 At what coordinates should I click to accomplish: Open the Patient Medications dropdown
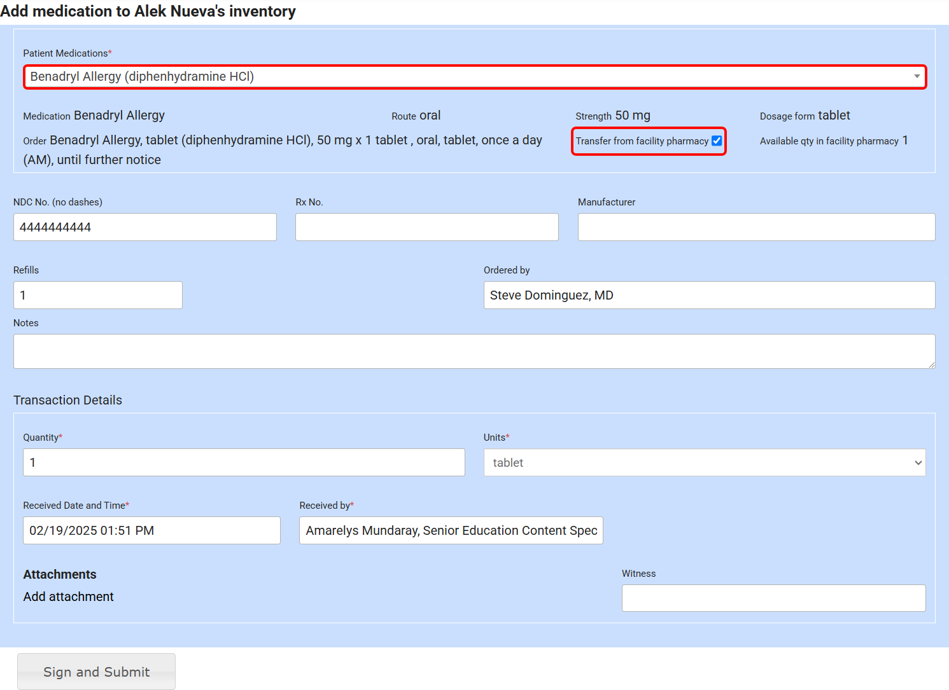(474, 77)
